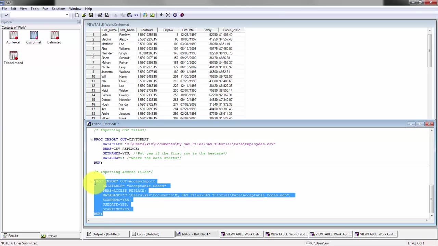Image resolution: width=438 pixels, height=246 pixels.
Task: Select row 5 header in the VIEWTABLE
Action: 93,53
